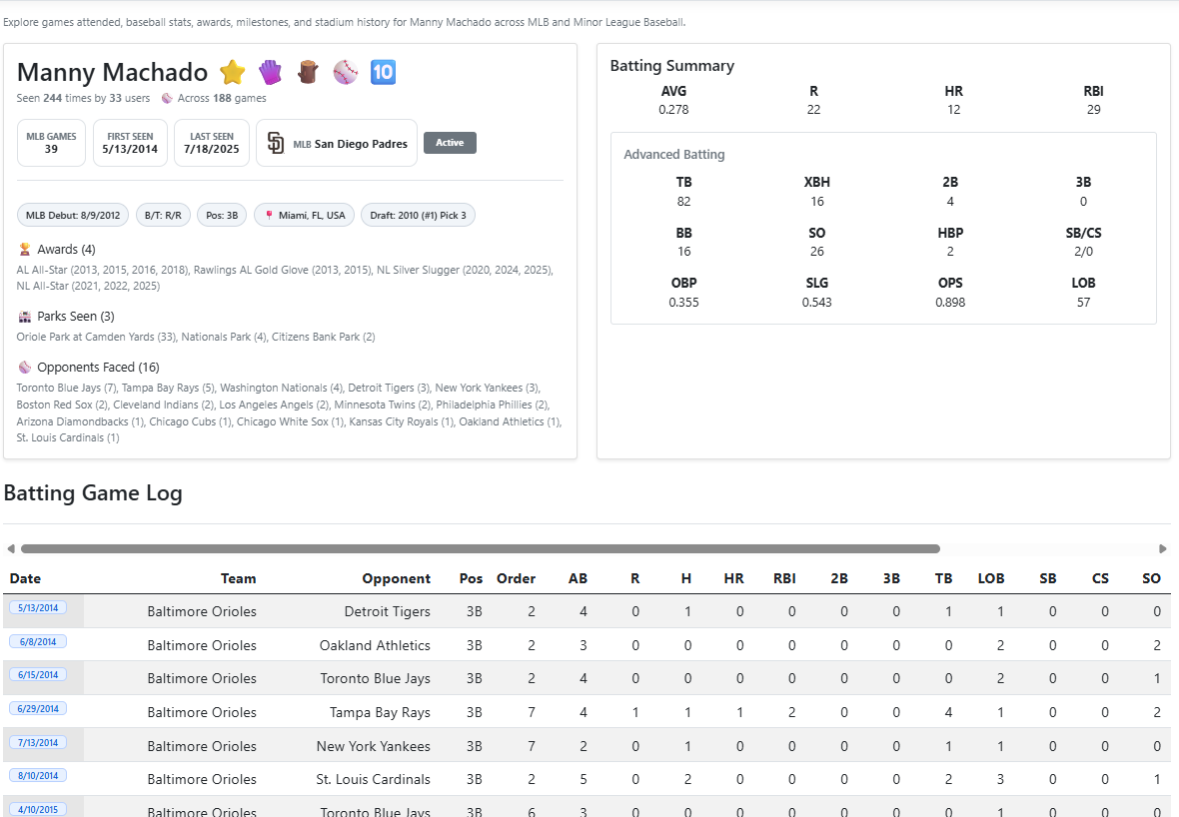Click the Advanced Batting heading

674,155
